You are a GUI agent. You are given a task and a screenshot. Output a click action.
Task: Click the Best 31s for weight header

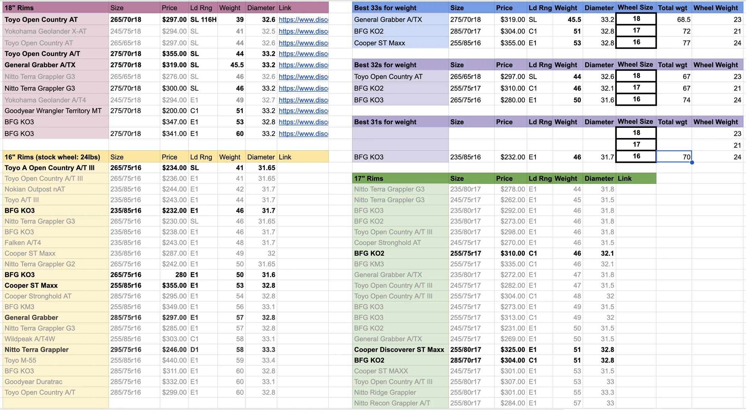point(400,122)
